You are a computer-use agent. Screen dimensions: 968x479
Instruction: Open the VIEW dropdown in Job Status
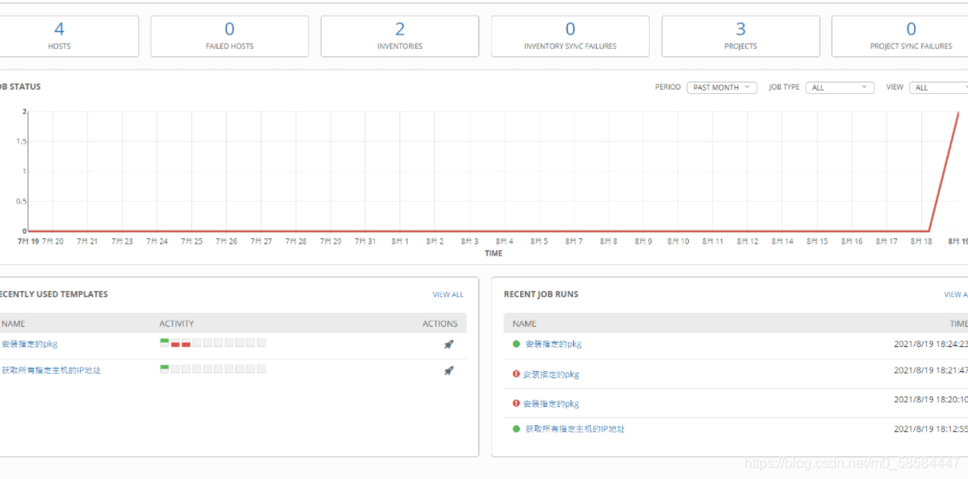point(939,88)
